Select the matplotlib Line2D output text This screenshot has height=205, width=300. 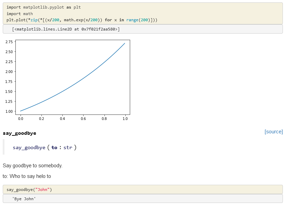click(66, 29)
